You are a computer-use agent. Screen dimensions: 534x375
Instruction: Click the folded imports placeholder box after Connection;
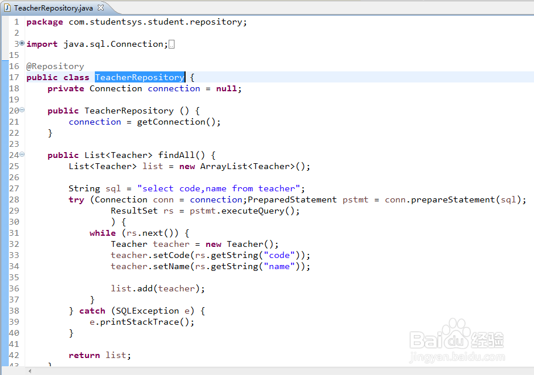(172, 44)
